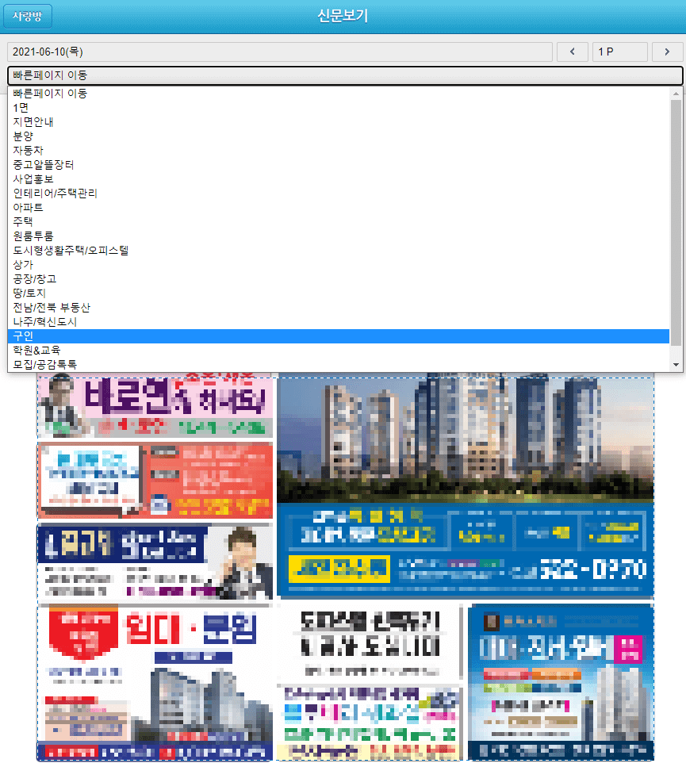Open the blue building ad at lower right
The width and height of the screenshot is (686, 763).
pyautogui.click(x=561, y=682)
